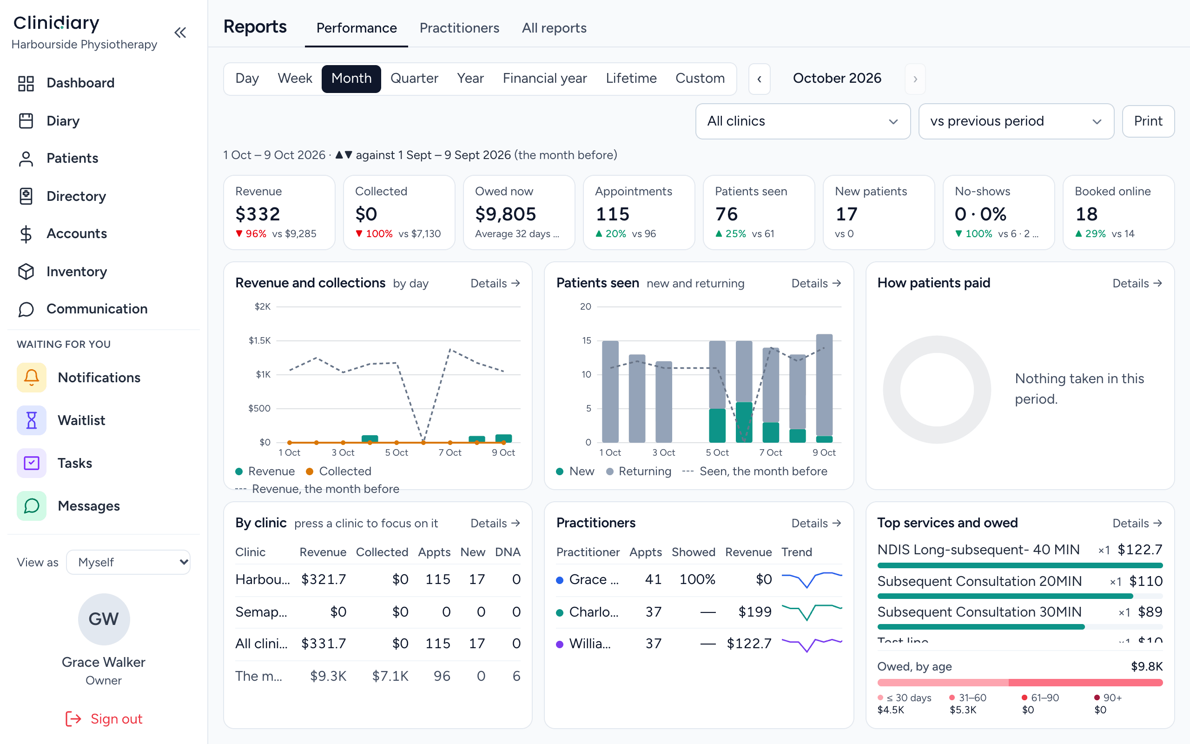This screenshot has width=1190, height=744.
Task: Switch to the All reports tab
Action: [554, 28]
